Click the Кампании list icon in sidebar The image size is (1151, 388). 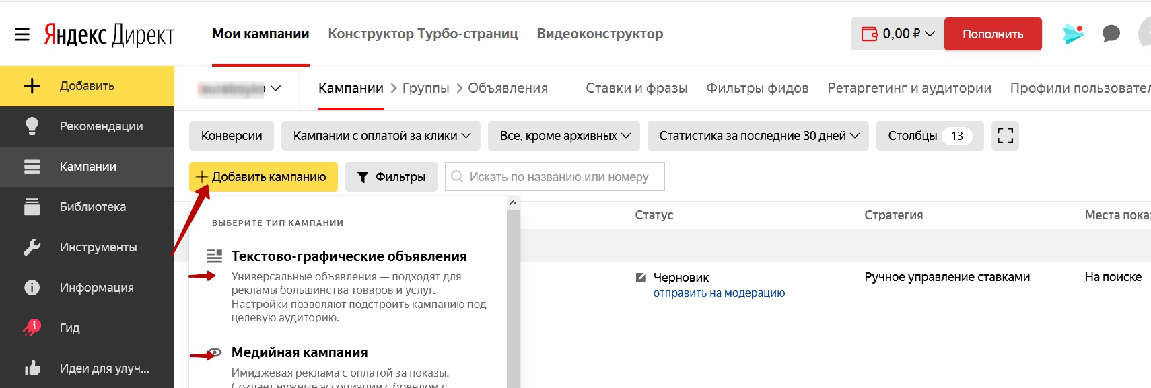click(x=32, y=167)
